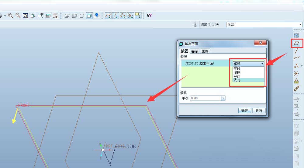Click the third annotation feature icon
The height and width of the screenshot is (168, 304).
click(296, 114)
